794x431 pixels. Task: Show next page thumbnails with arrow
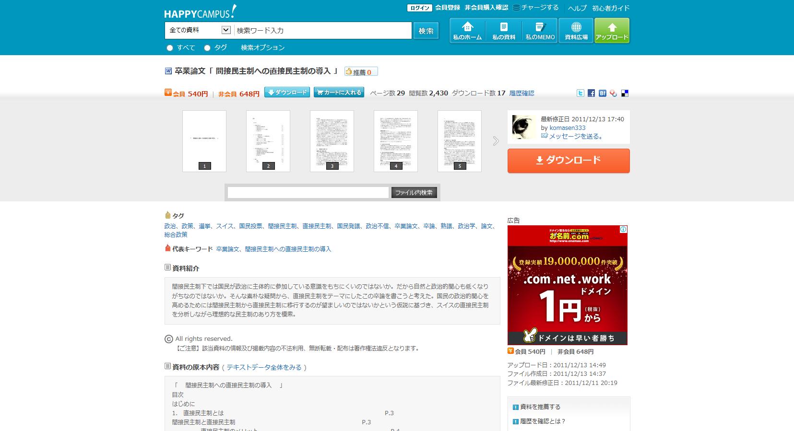click(x=496, y=141)
